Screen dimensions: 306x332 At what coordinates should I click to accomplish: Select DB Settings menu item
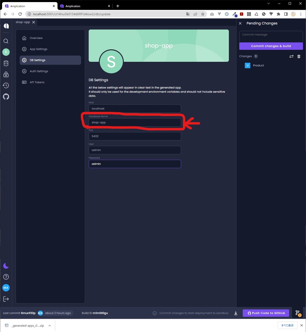coord(50,60)
